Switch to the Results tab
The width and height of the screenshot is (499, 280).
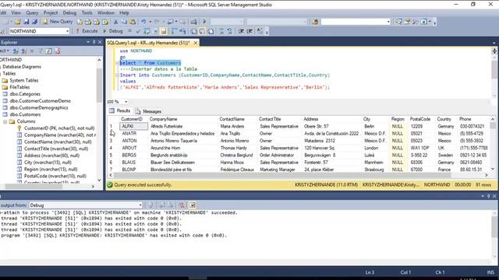click(x=120, y=110)
